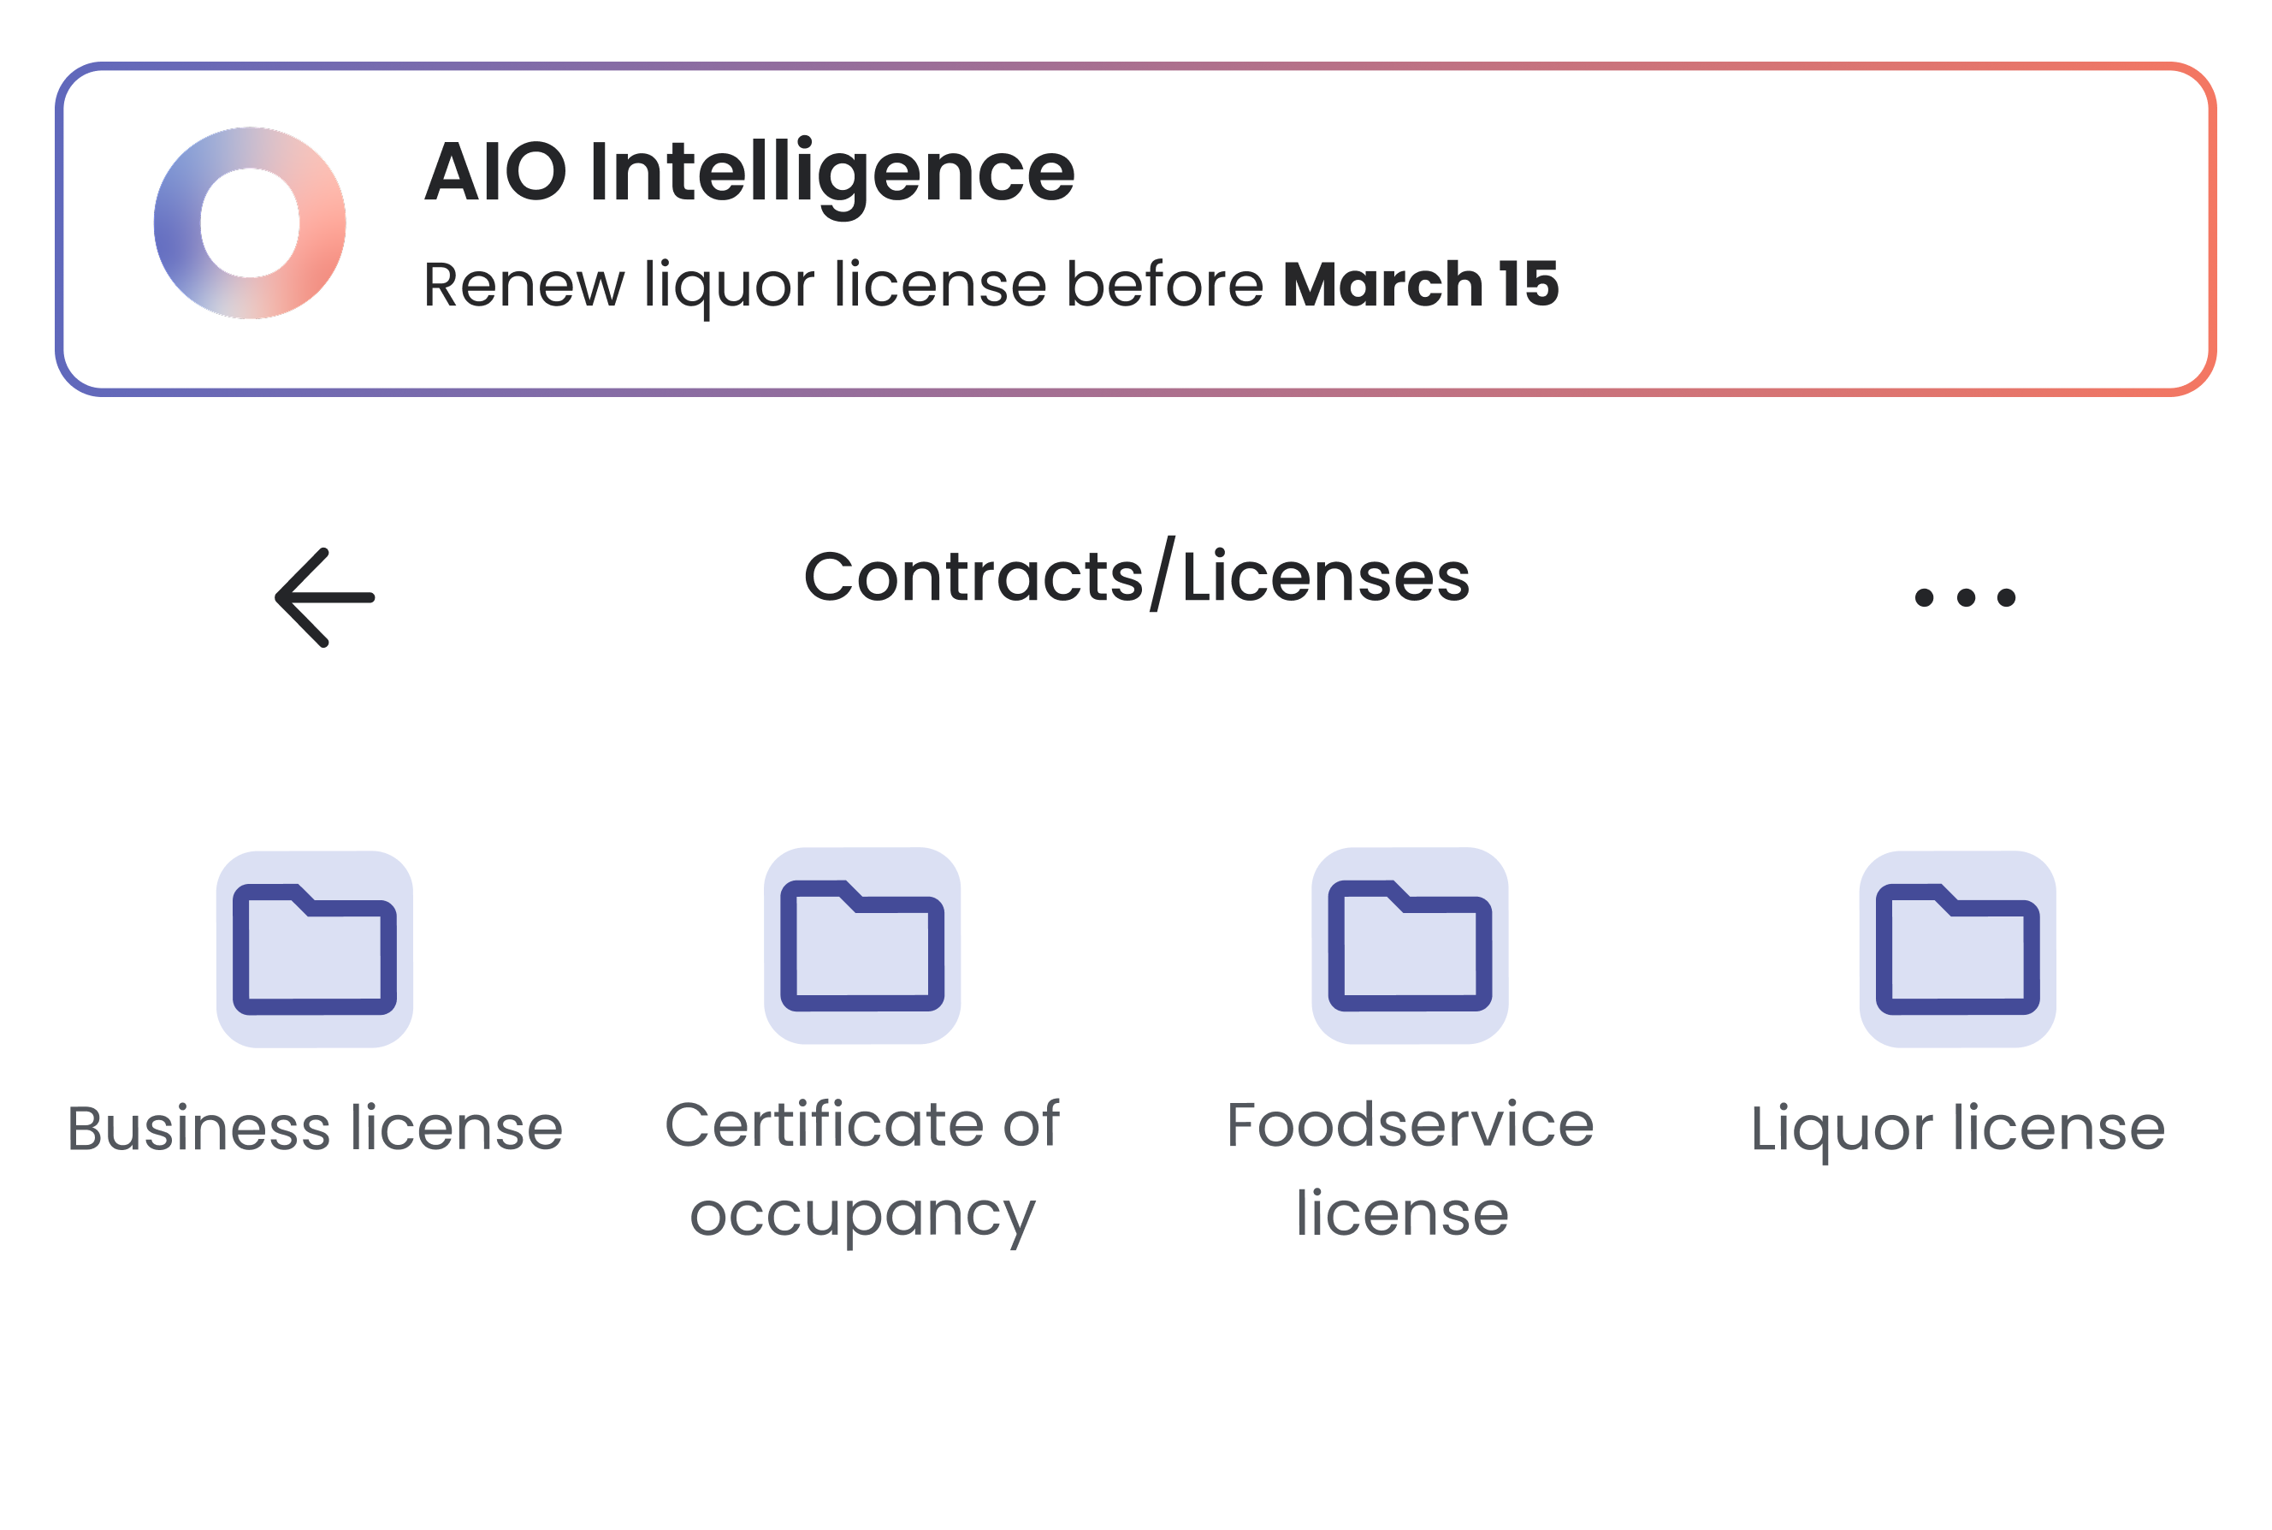Select the bold March 15 date

point(1420,285)
